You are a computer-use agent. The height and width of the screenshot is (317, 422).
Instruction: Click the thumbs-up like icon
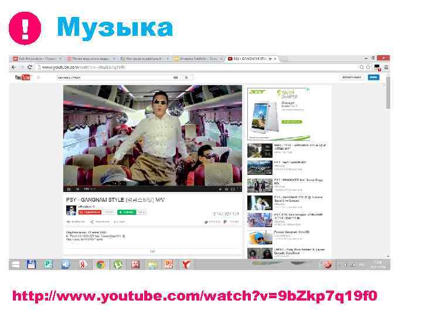tap(206, 222)
